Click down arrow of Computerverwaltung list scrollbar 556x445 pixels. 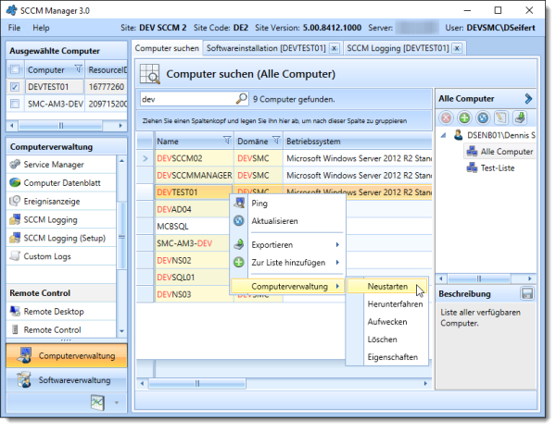tap(121, 331)
